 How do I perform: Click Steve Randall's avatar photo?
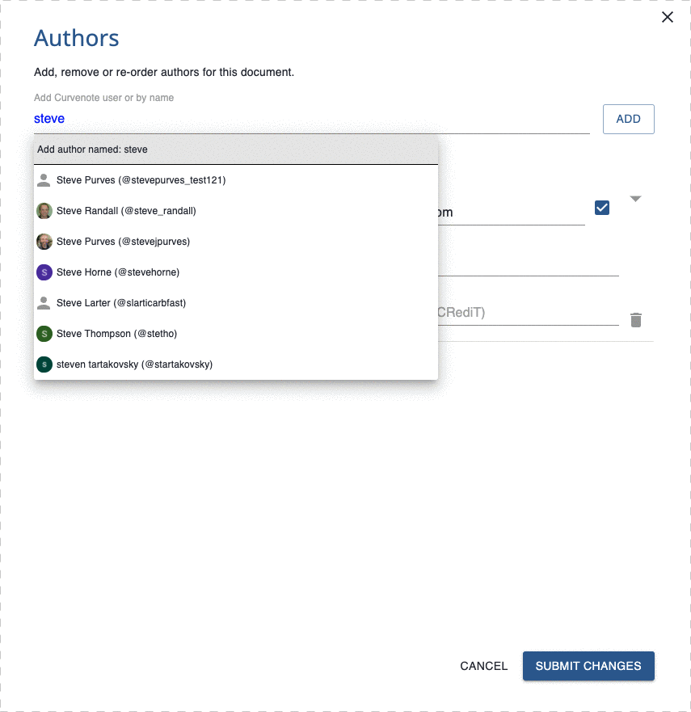pyautogui.click(x=44, y=211)
